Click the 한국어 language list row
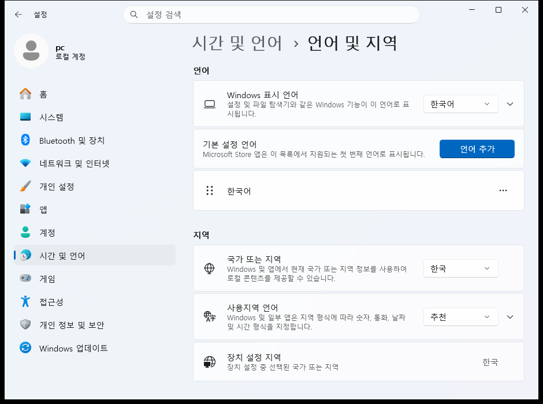Image resolution: width=543 pixels, height=404 pixels. pos(358,190)
